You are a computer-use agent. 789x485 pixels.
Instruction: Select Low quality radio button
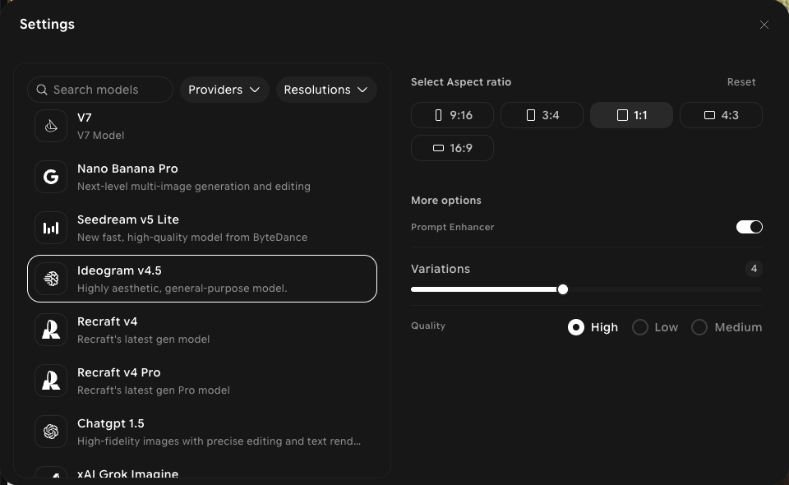[x=640, y=327]
